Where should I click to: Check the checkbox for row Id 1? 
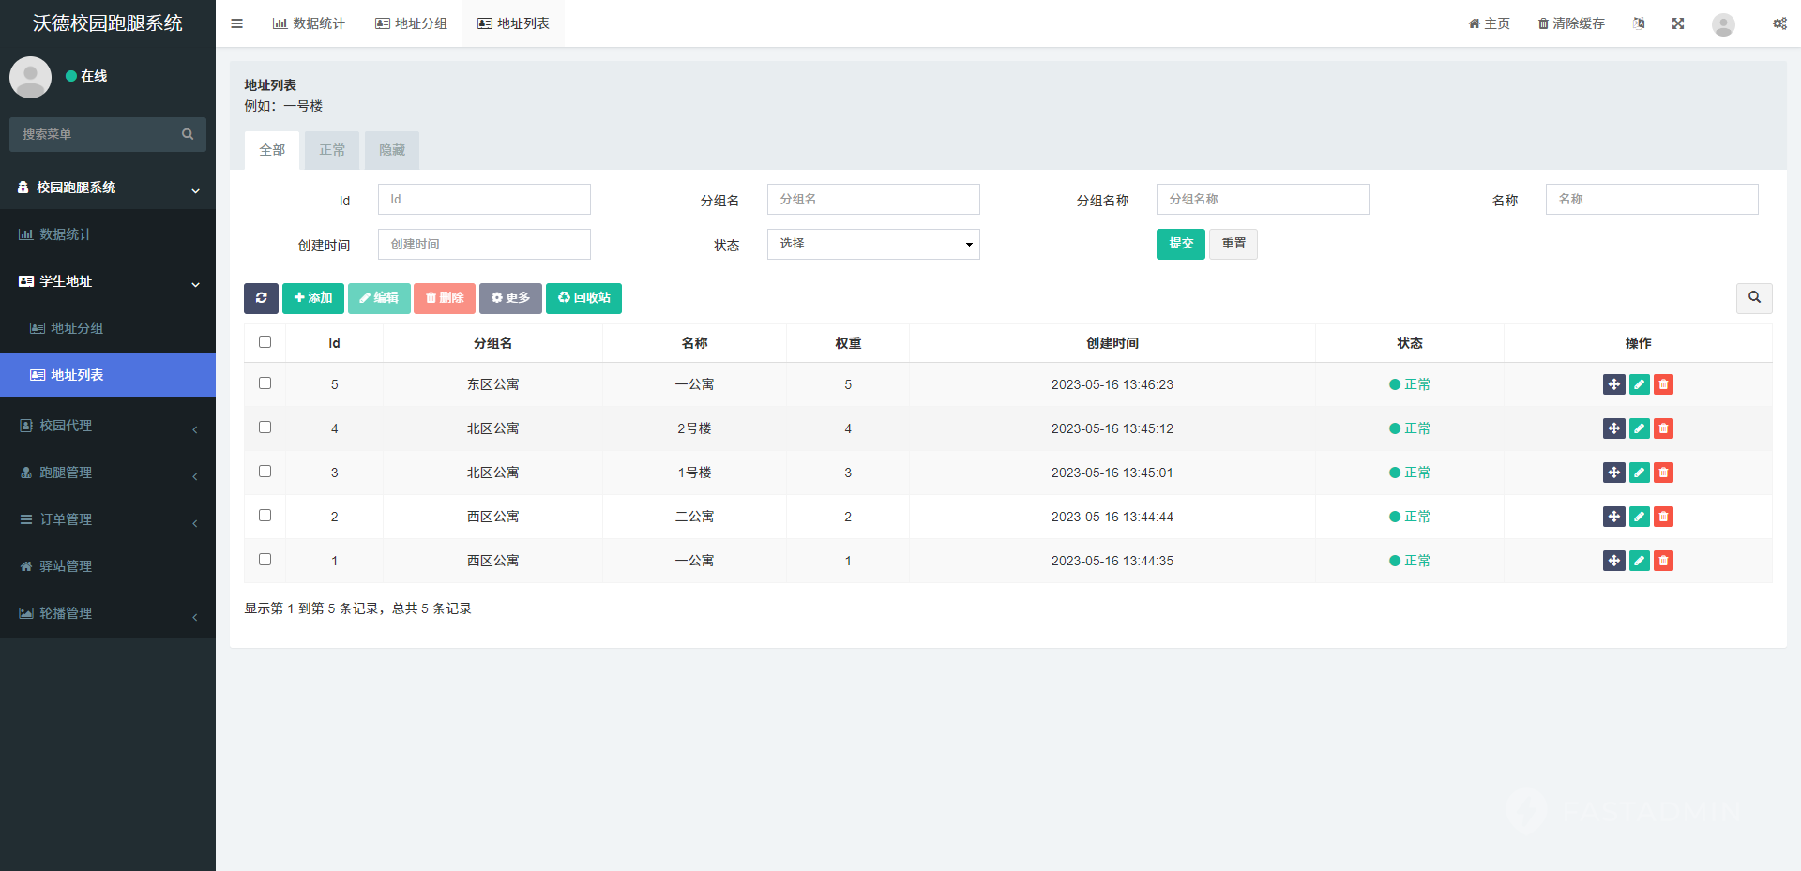click(x=265, y=560)
